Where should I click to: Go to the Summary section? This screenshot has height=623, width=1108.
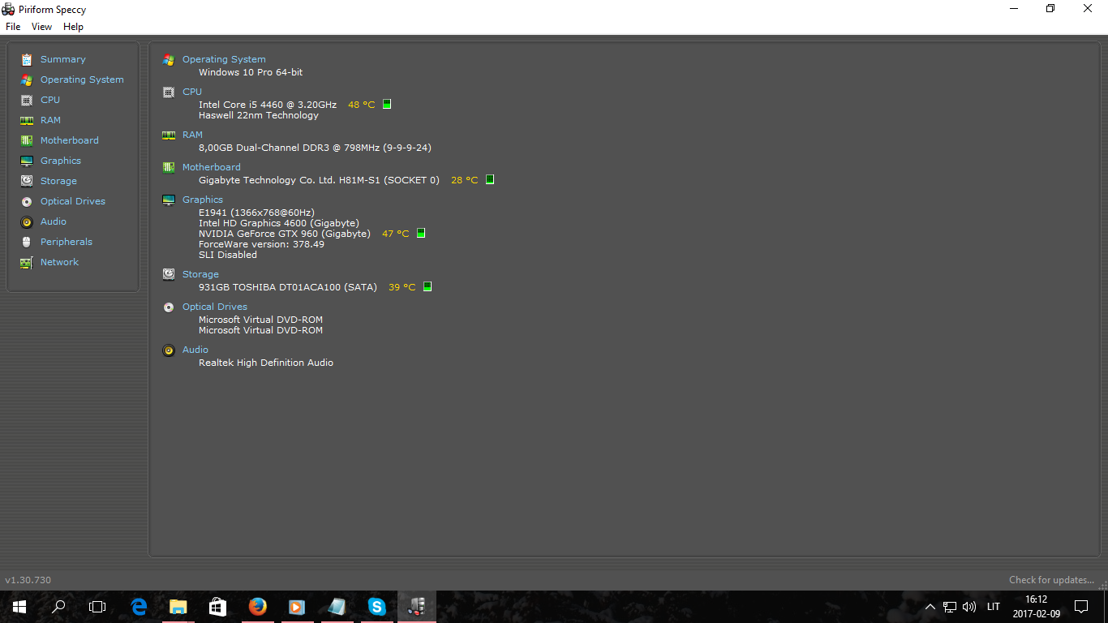[x=63, y=59]
